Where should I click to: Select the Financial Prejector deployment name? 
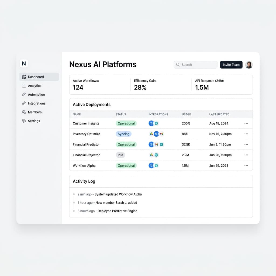coord(86,155)
